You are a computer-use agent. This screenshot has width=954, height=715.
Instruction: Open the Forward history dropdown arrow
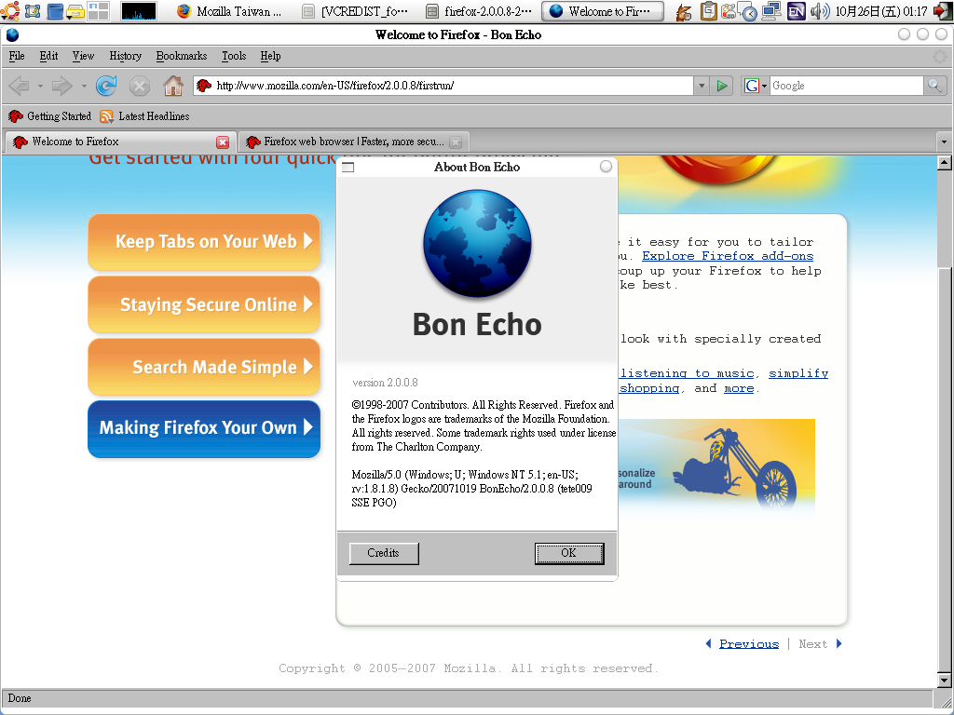(83, 86)
